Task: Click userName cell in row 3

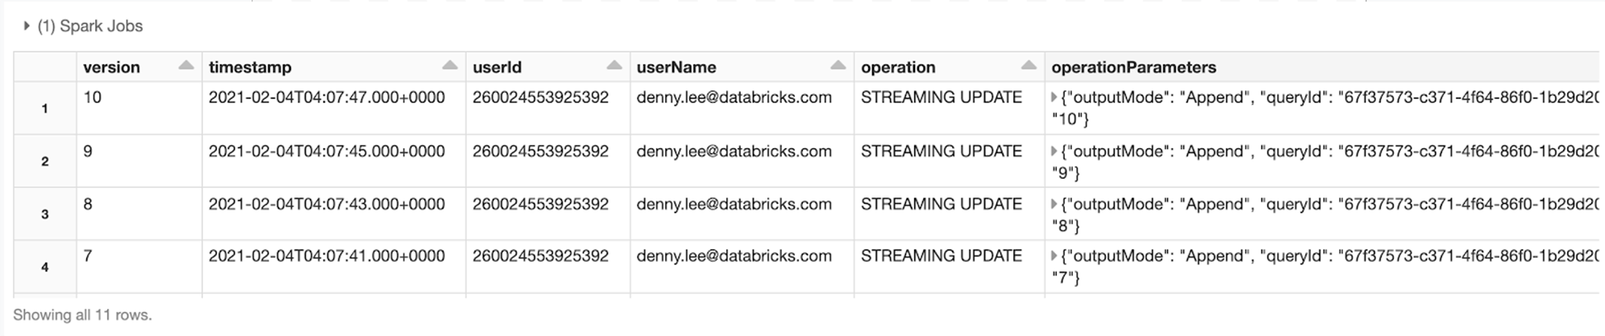Action: click(x=734, y=205)
